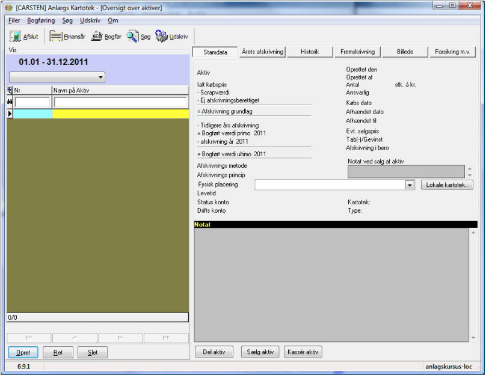Switch to the Fremskrivning tab
This screenshot has width=486, height=375.
(x=357, y=52)
